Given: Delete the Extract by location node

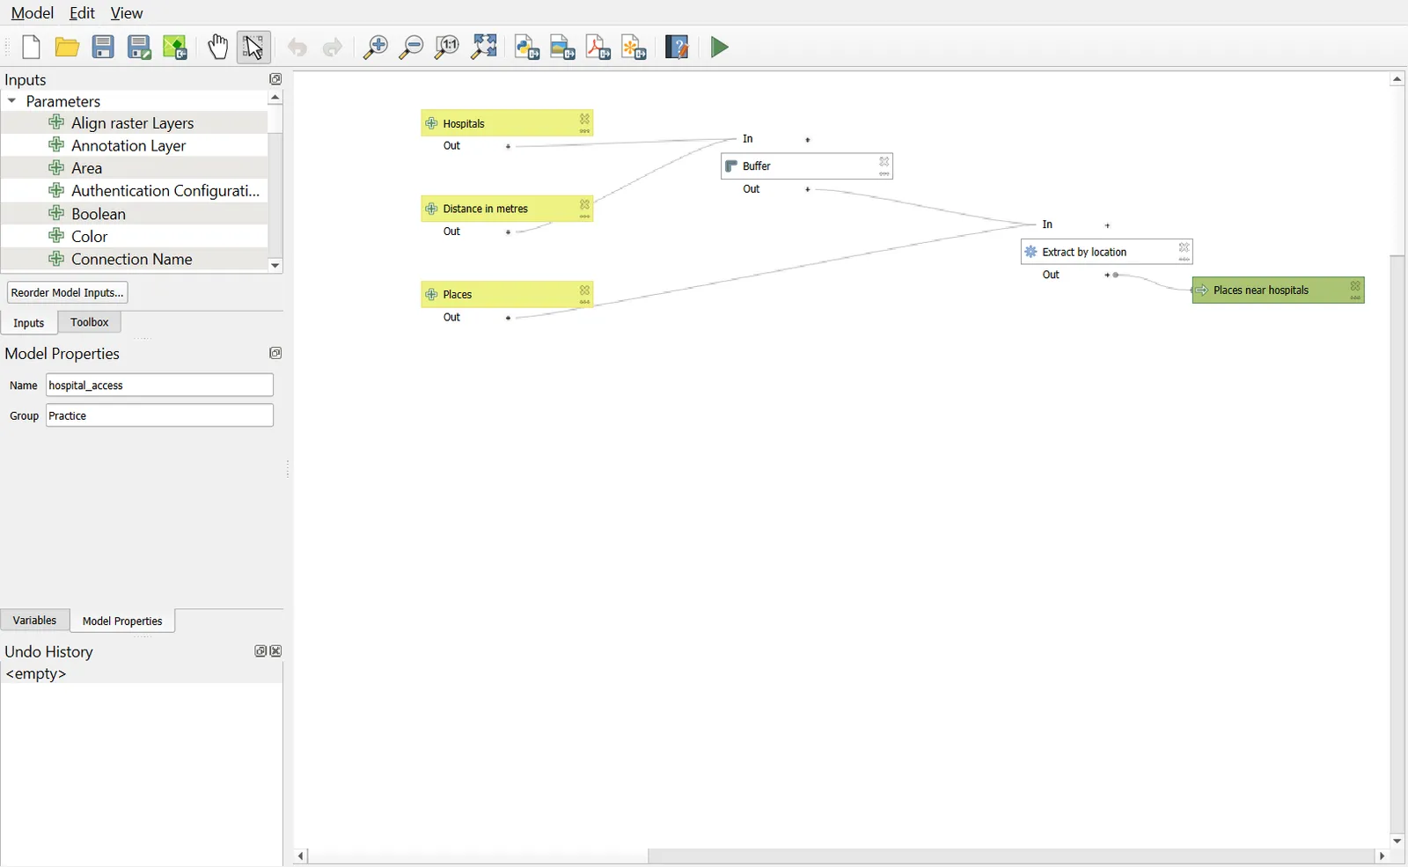Looking at the screenshot, I should (x=1184, y=247).
